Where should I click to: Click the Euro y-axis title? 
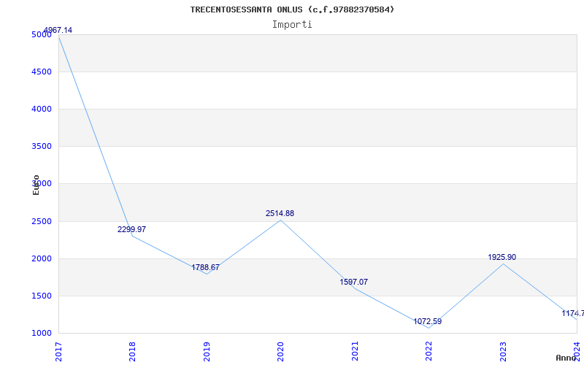[x=36, y=185]
